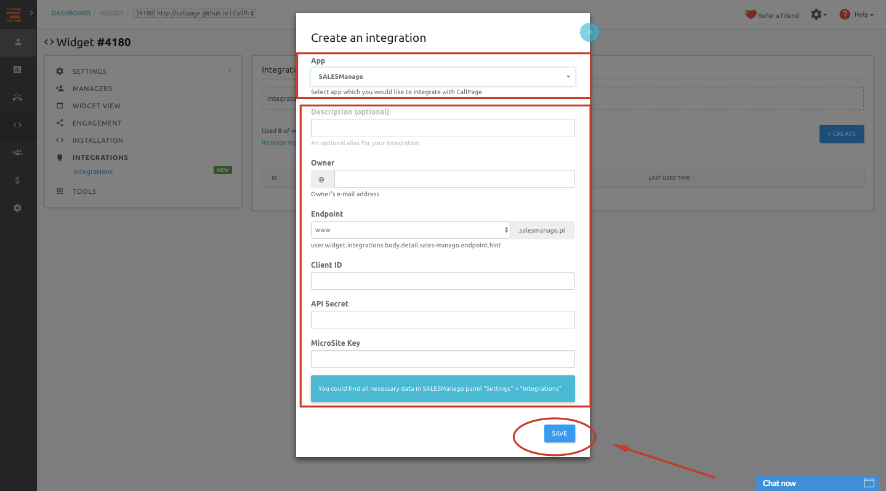Click the Refer a friend link
The width and height of the screenshot is (886, 491).
[x=778, y=15]
